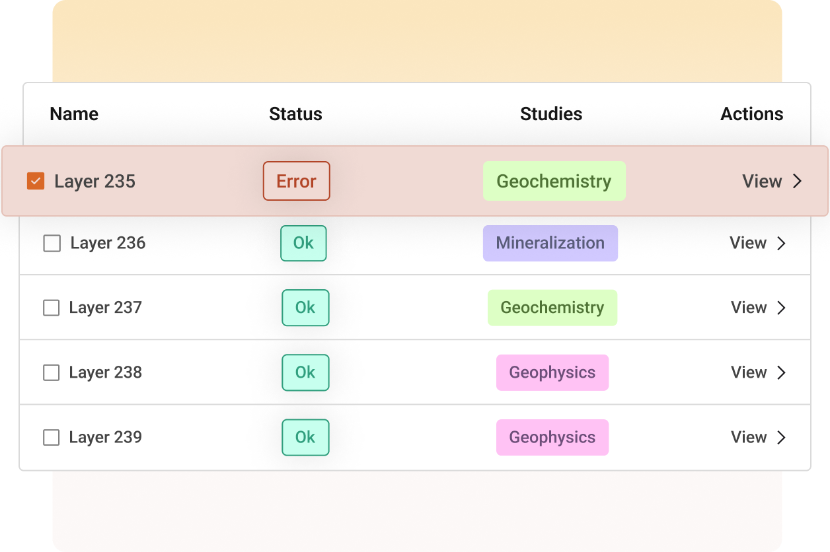This screenshot has width=830, height=552.
Task: Click the chevron arrow for Layer 235
Action: click(798, 181)
